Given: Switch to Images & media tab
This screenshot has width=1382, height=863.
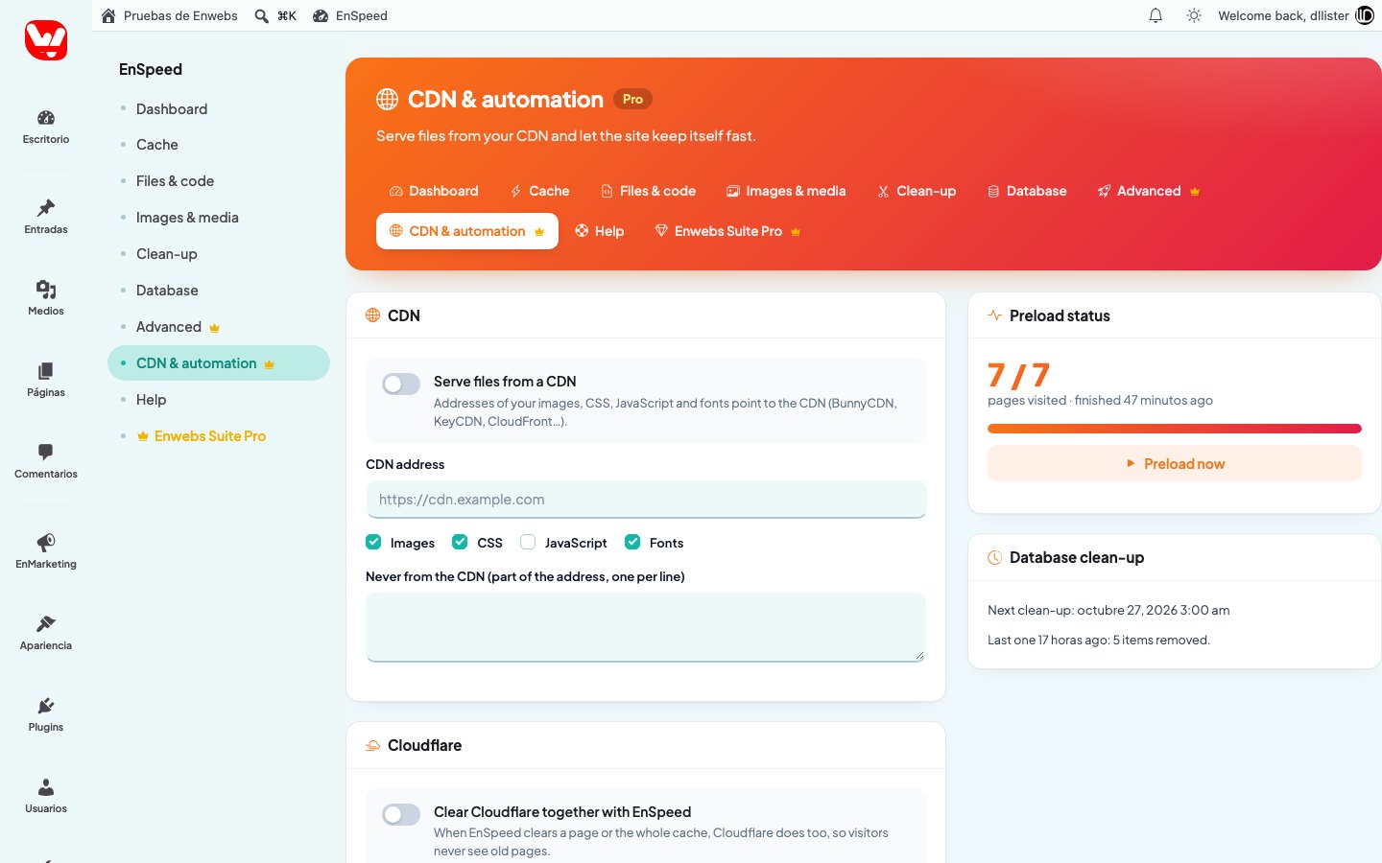Looking at the screenshot, I should [x=786, y=191].
